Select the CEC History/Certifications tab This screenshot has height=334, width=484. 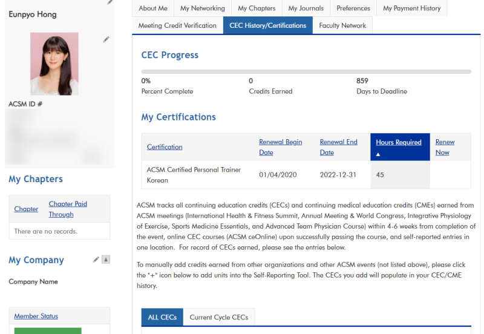point(268,25)
